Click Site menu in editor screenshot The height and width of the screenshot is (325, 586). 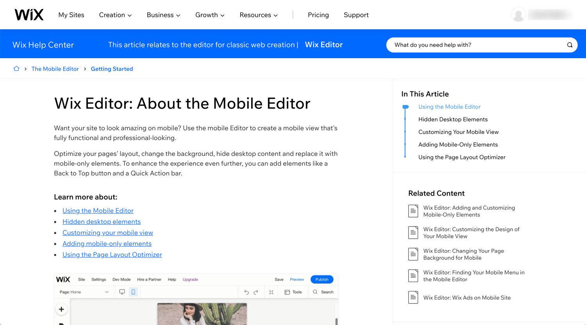81,280
